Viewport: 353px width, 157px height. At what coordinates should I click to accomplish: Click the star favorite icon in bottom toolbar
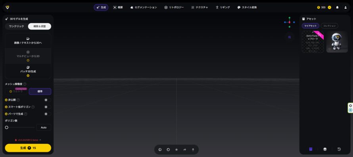click(x=176, y=149)
